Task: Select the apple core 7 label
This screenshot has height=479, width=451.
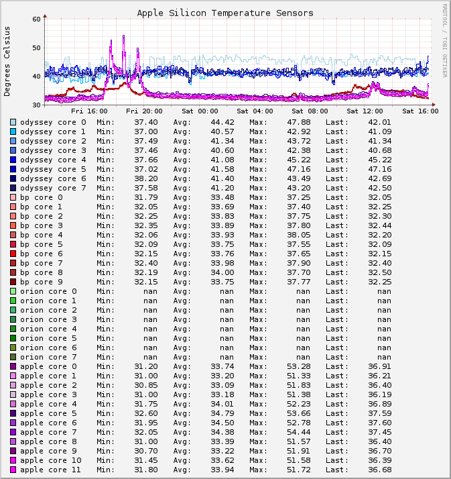Action: click(48, 433)
